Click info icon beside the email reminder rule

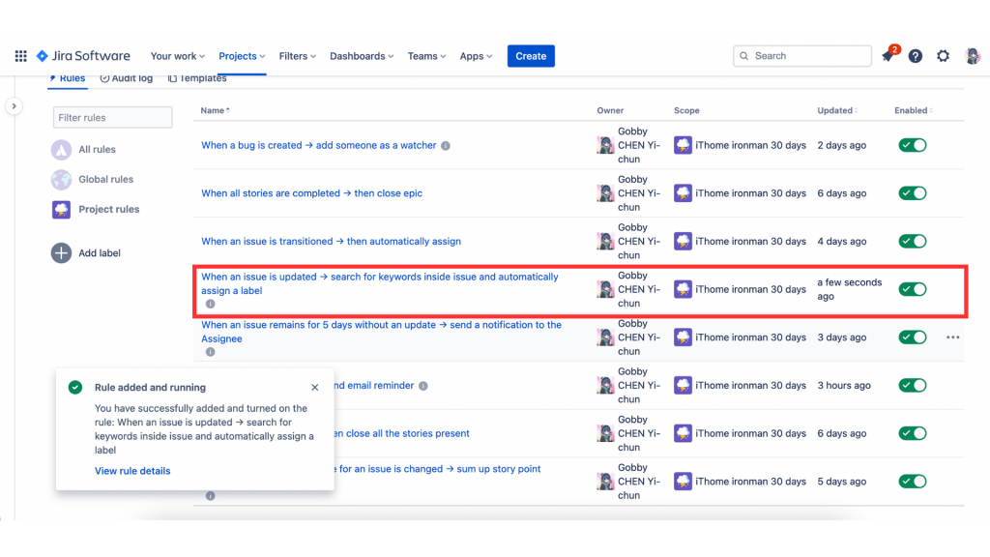point(423,386)
